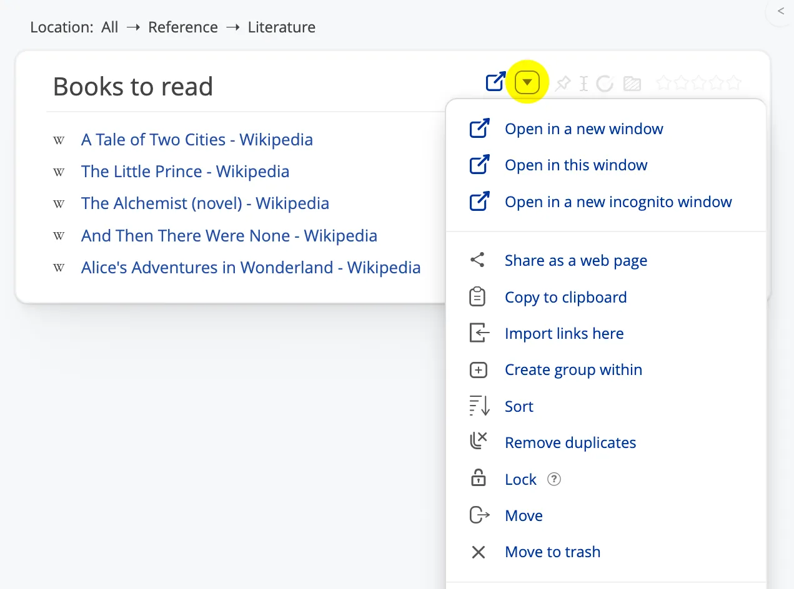Click the Import links here icon

pyautogui.click(x=478, y=333)
